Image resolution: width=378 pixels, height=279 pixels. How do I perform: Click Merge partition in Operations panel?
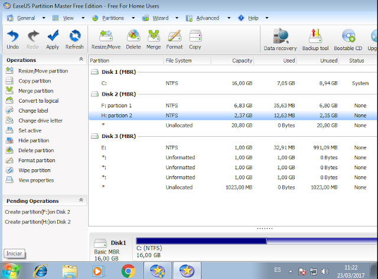(30, 91)
